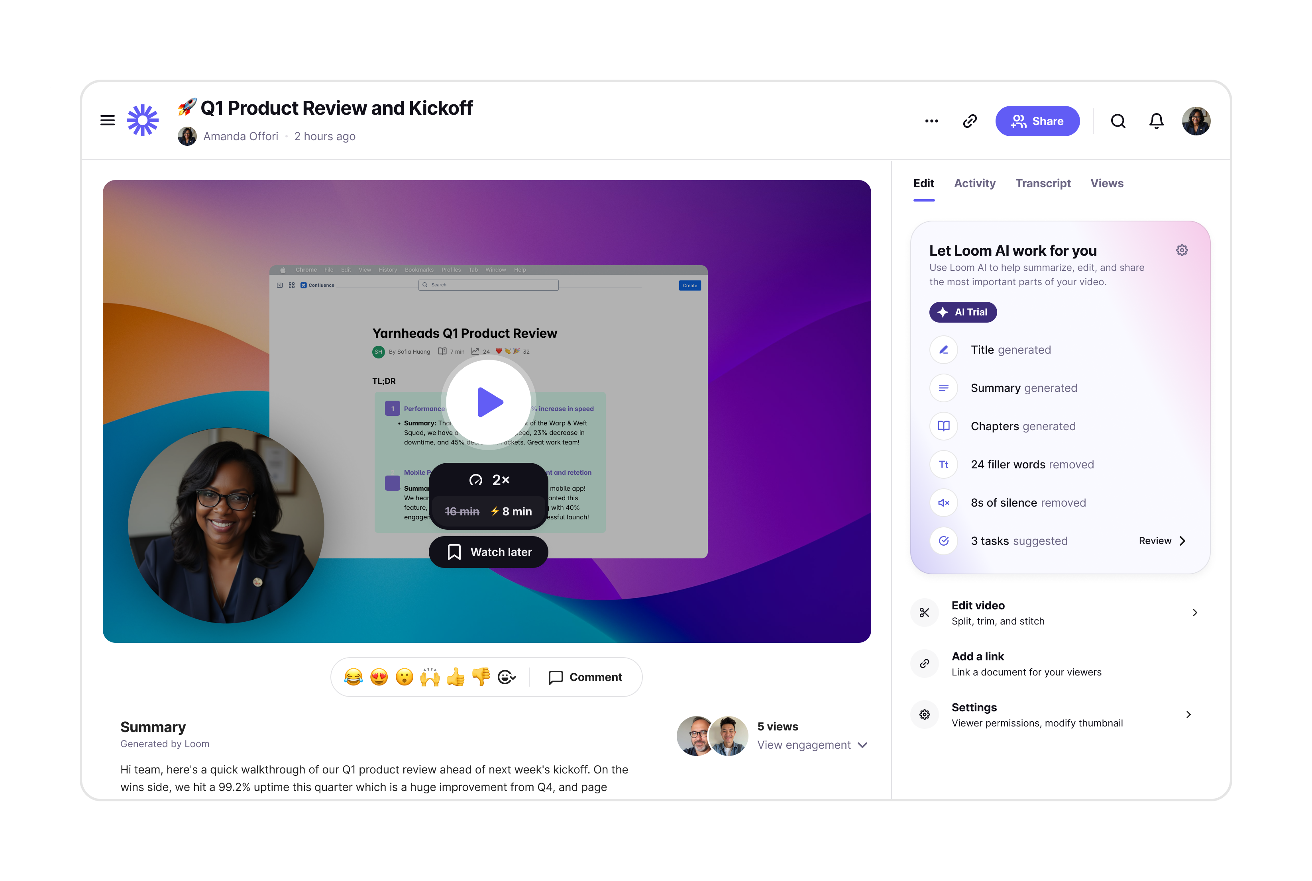Image resolution: width=1312 pixels, height=881 pixels.
Task: Click the Settings gear icon
Action: point(924,715)
